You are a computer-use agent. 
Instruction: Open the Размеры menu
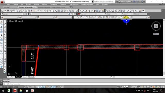tap(63, 4)
